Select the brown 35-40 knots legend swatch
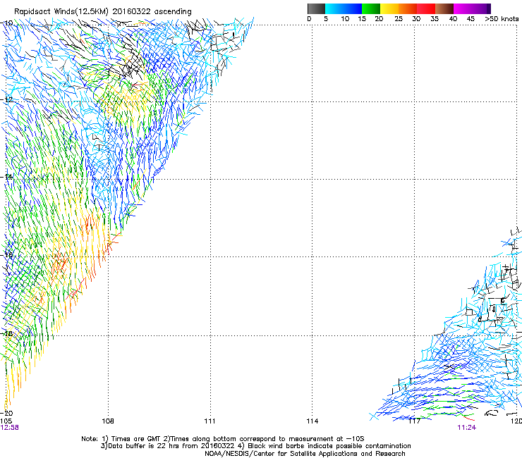This screenshot has height=458, width=522. pos(444,8)
